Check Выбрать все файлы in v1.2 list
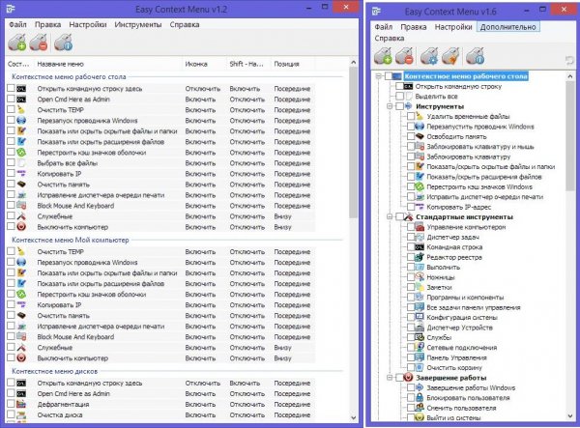580x428 pixels. coord(11,162)
